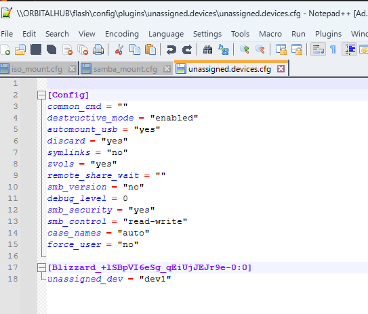Click the empty first line of the editor
Viewport: 368px width, 314px height.
[207, 83]
